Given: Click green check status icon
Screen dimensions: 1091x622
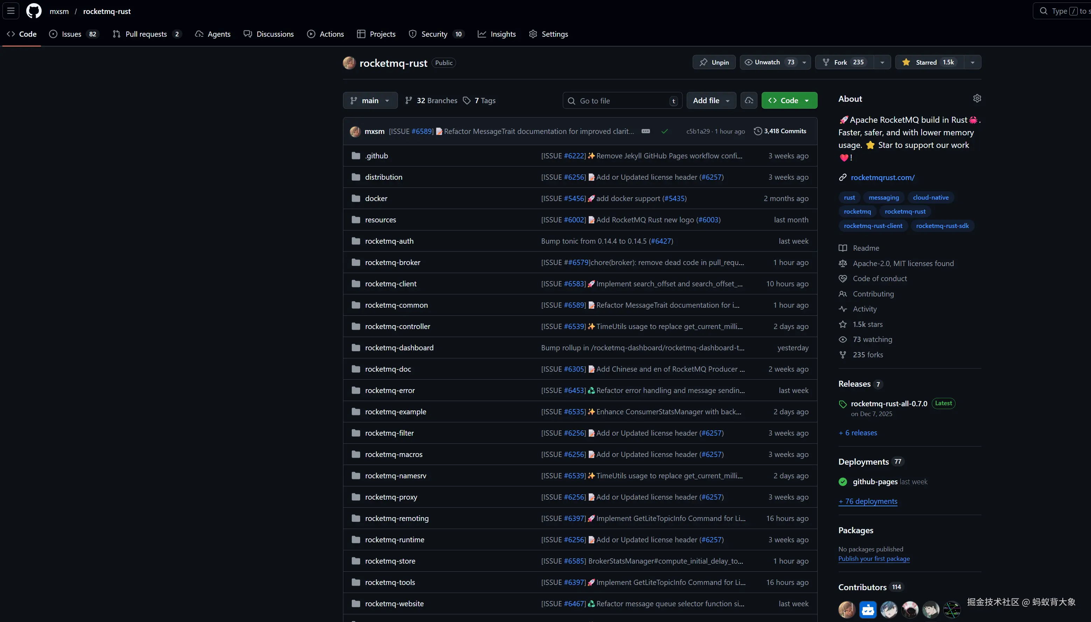Looking at the screenshot, I should tap(665, 131).
